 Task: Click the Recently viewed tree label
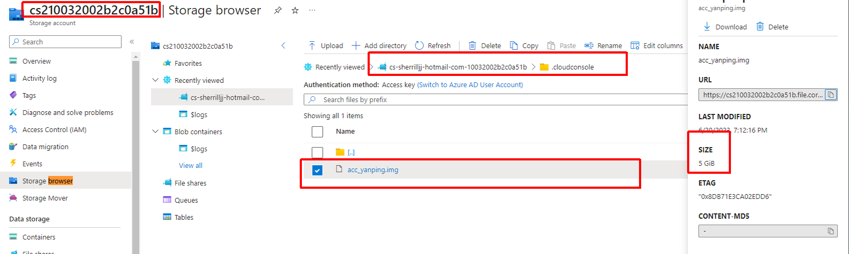(199, 81)
